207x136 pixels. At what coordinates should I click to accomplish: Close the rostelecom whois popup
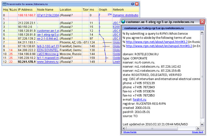click(202, 22)
